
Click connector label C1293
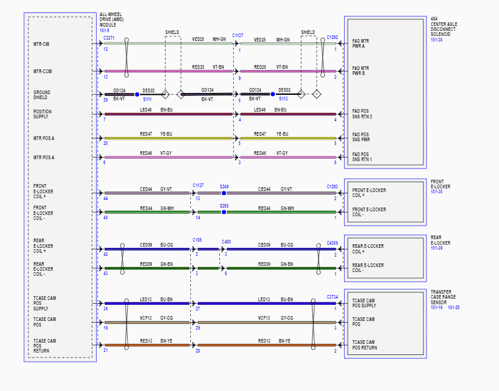tap(332, 187)
